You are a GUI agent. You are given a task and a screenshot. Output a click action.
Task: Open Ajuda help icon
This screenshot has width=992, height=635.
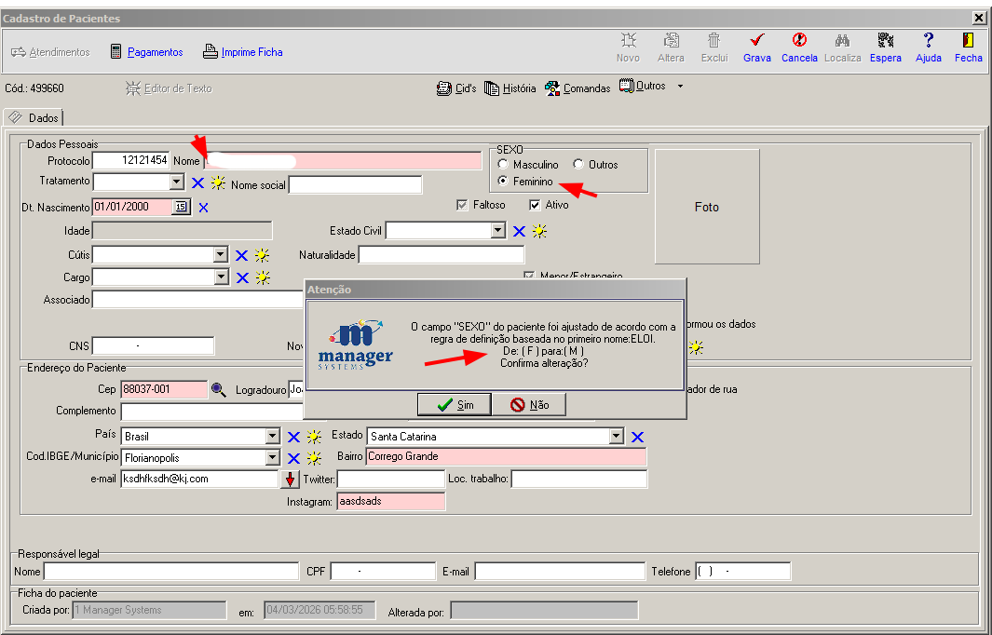(928, 41)
